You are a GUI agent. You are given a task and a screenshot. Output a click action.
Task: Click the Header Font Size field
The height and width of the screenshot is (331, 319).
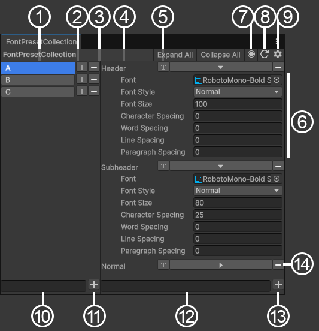[238, 104]
